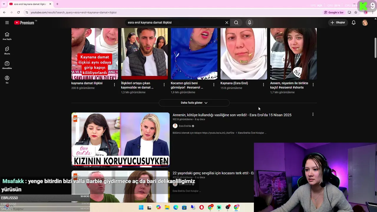Go to YouTube Premium home logo
The image size is (377, 212).
point(24,23)
